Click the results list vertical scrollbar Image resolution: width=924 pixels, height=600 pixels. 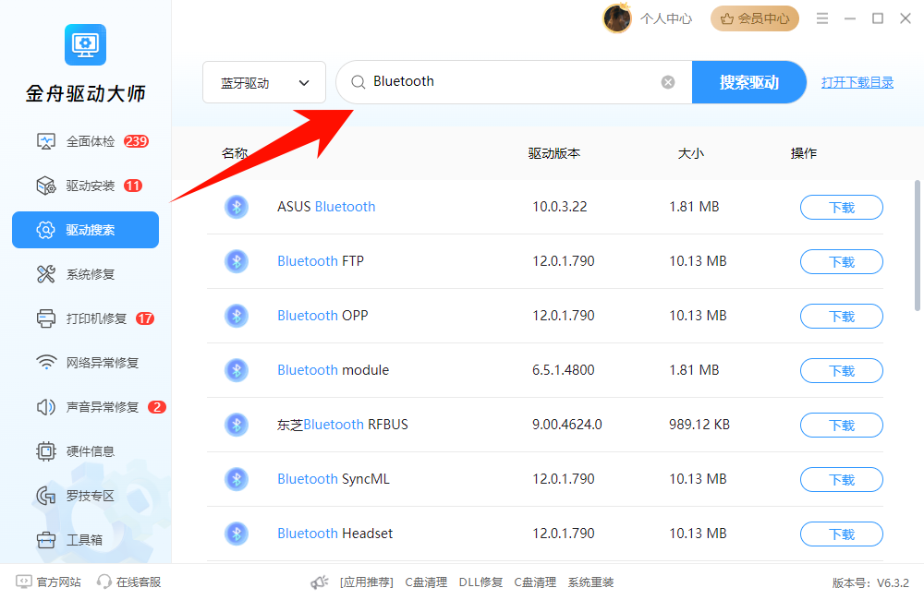tap(917, 246)
